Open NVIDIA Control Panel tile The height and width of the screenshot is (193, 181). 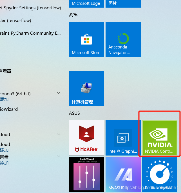(x=160, y=138)
